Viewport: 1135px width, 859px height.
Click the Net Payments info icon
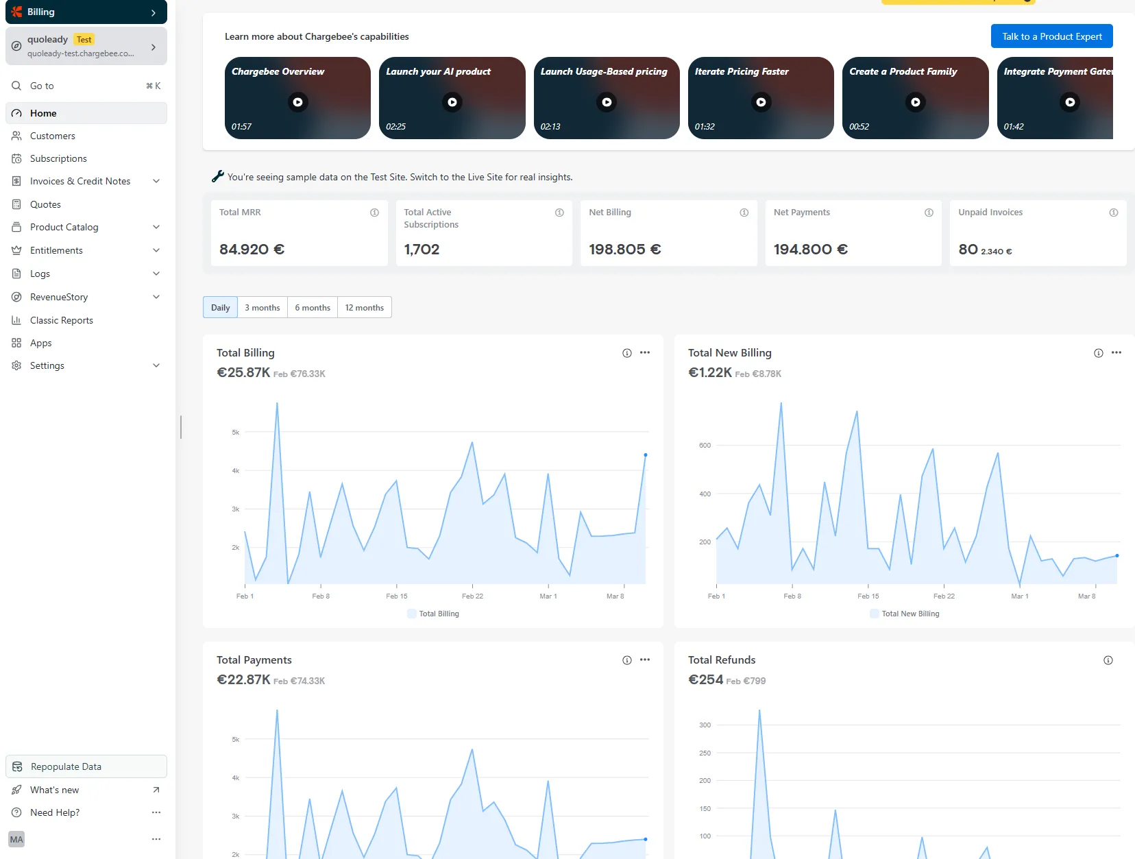click(929, 213)
